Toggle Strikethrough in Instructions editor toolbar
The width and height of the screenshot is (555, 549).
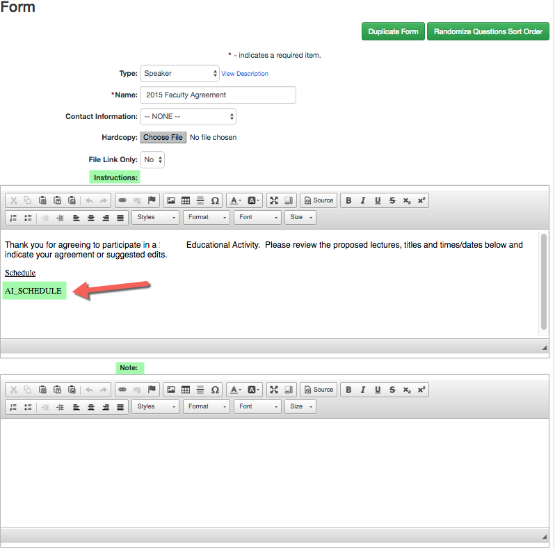coord(392,200)
